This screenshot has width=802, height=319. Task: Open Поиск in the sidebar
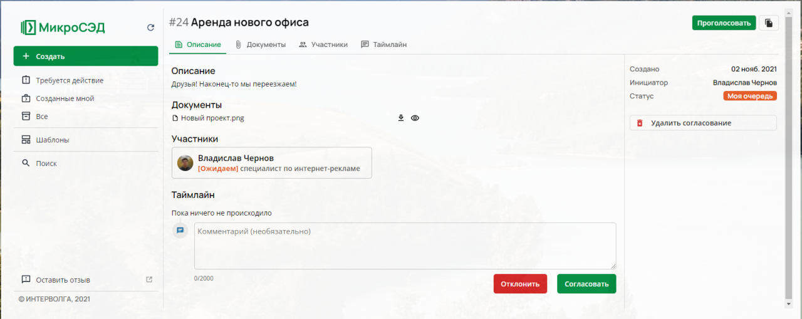[46, 163]
